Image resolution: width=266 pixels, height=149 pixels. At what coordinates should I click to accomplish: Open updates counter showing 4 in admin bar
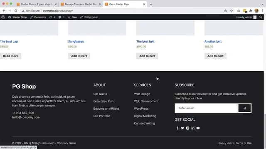[52, 17]
